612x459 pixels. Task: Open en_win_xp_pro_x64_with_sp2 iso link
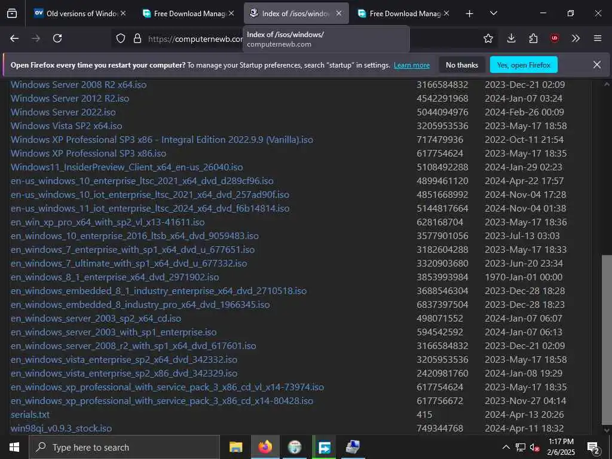108,222
